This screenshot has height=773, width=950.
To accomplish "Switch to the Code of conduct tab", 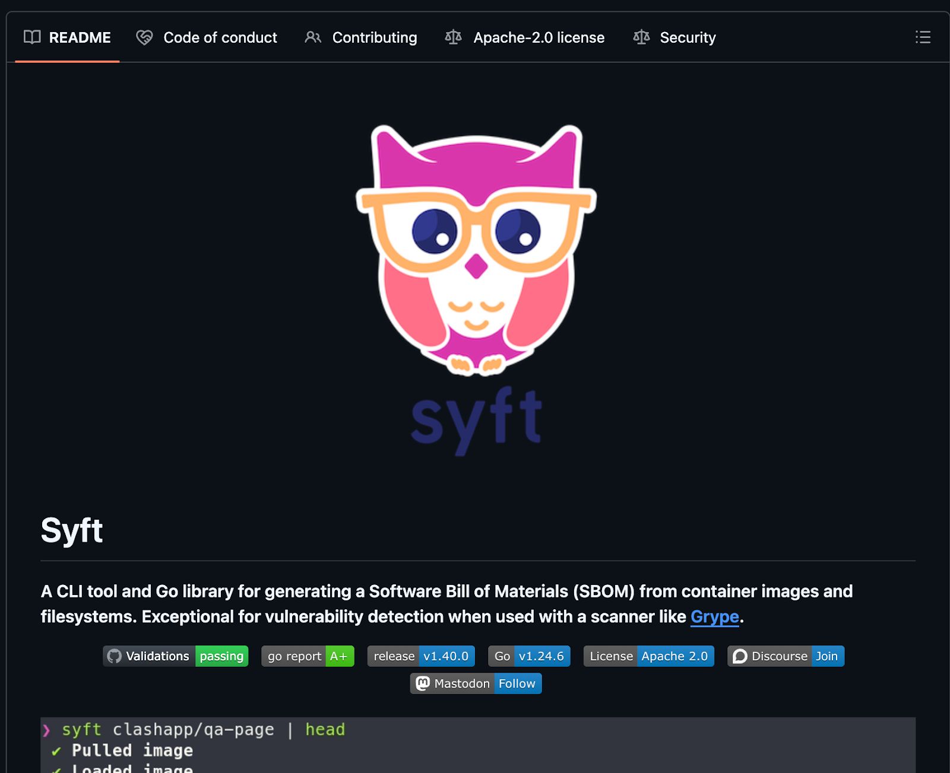I will tap(220, 37).
